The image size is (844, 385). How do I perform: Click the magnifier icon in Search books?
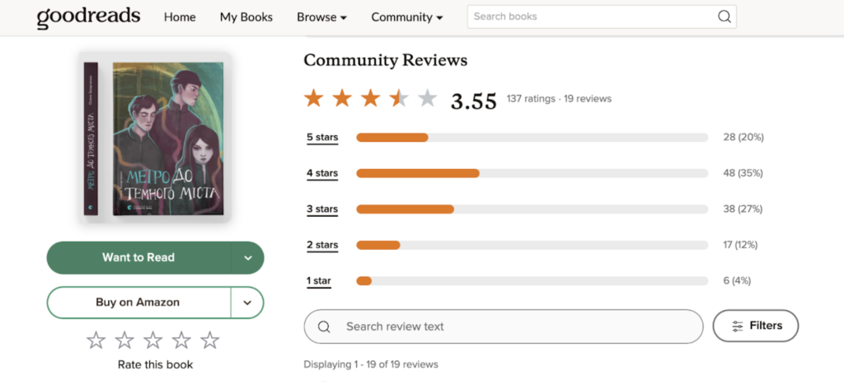724,16
